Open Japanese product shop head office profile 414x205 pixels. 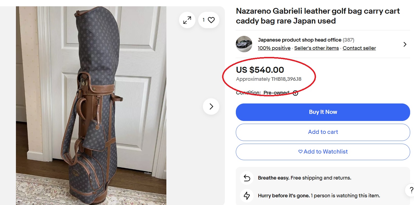coord(300,40)
